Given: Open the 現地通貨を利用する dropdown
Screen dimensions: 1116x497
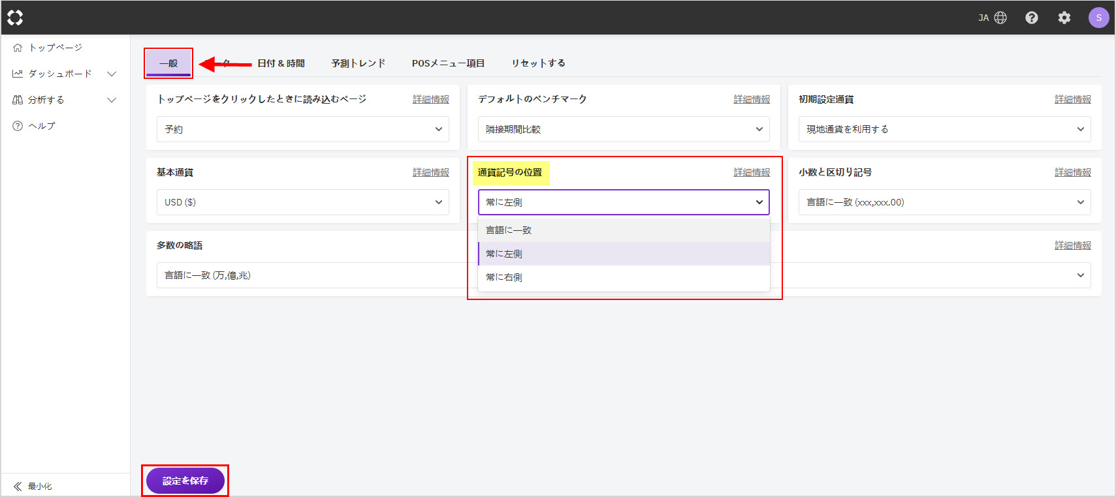Looking at the screenshot, I should [945, 129].
